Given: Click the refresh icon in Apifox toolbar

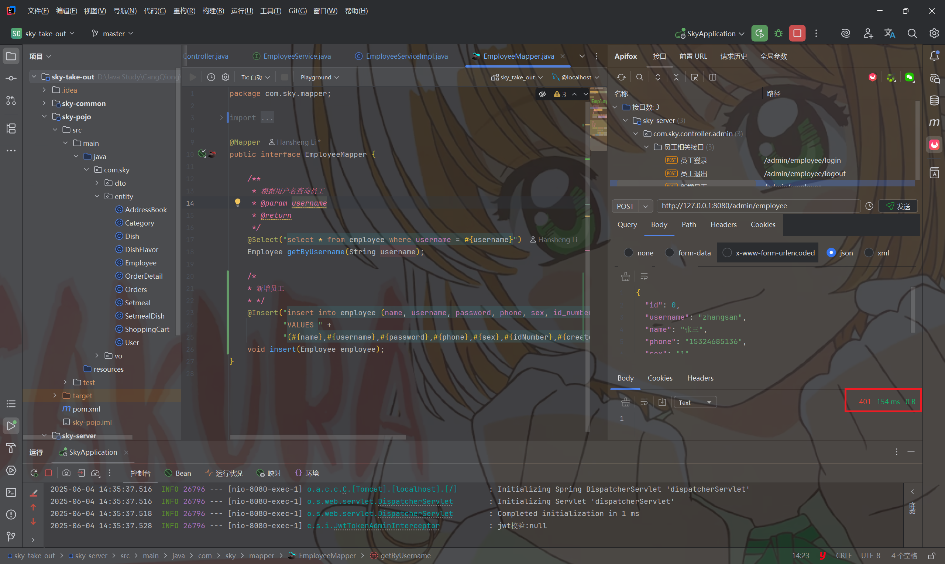Looking at the screenshot, I should click(x=621, y=78).
